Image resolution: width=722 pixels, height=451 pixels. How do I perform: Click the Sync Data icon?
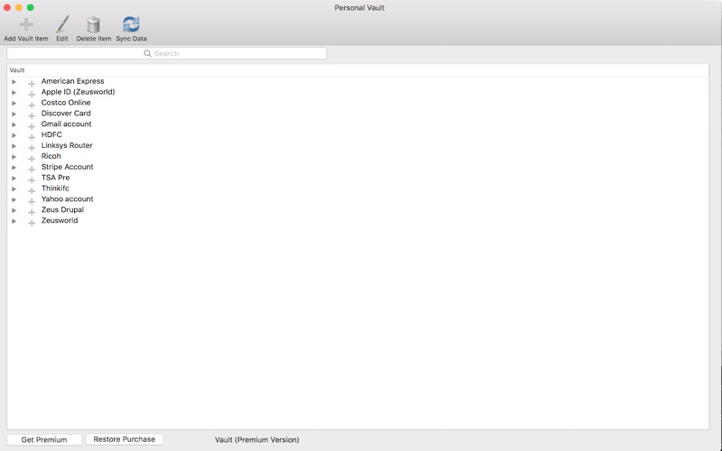131,24
